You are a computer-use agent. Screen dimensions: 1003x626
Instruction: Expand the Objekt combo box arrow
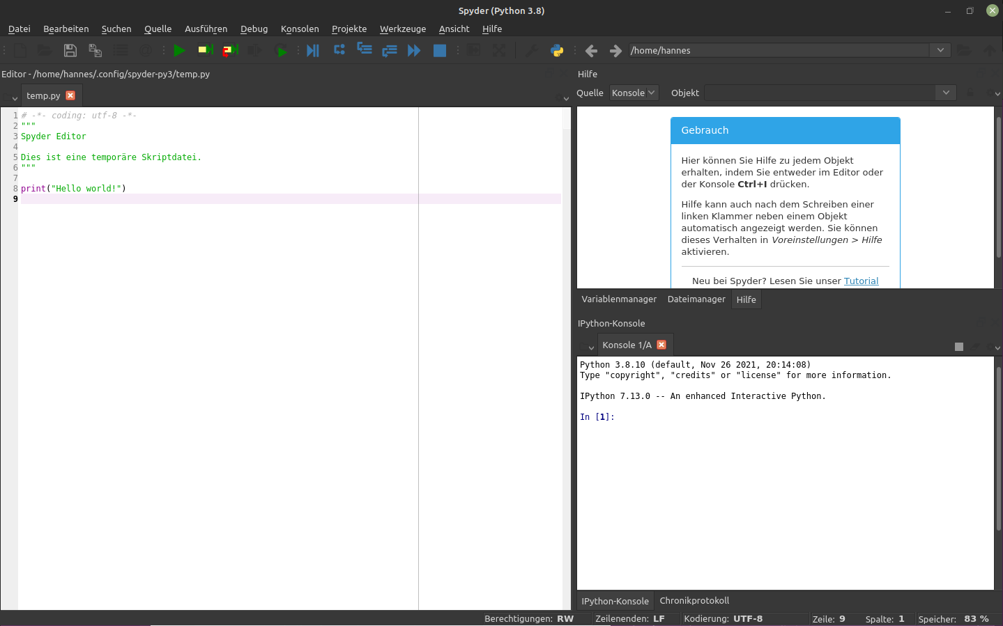click(945, 93)
